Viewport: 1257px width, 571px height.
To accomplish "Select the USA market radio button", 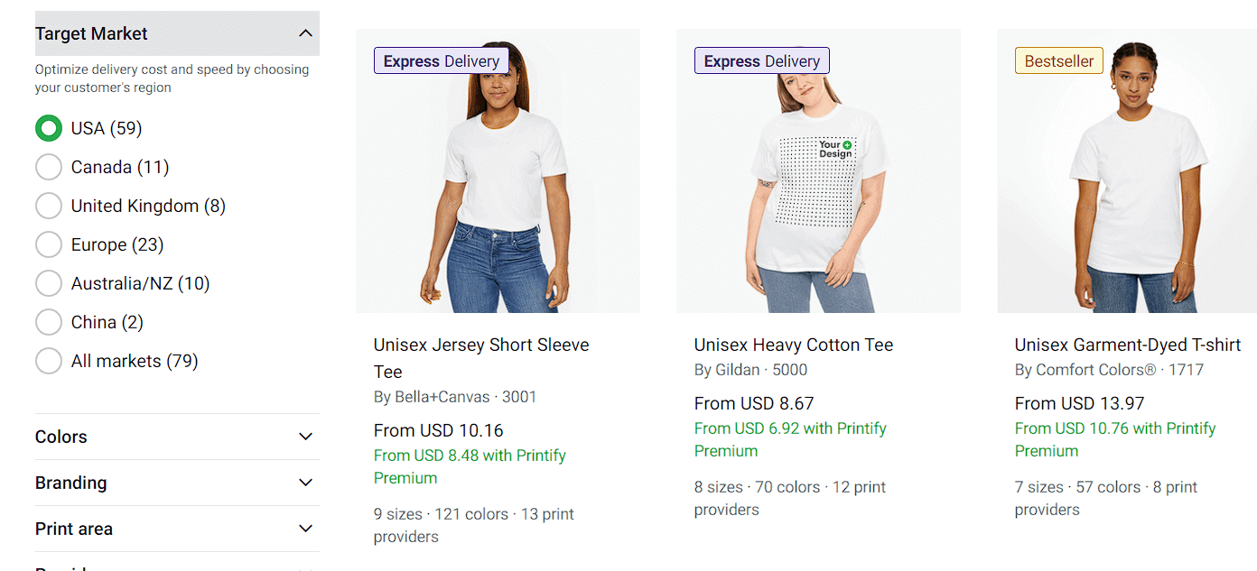I will tap(49, 128).
